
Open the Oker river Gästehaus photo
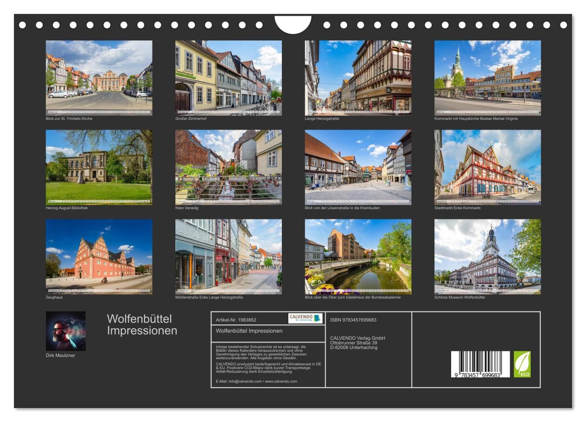tap(358, 257)
